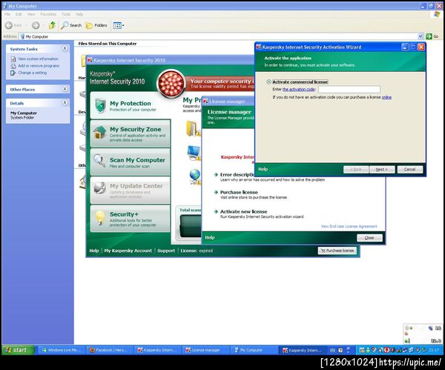The height and width of the screenshot is (370, 445).
Task: Click the My Protection shield icon
Action: tap(100, 105)
